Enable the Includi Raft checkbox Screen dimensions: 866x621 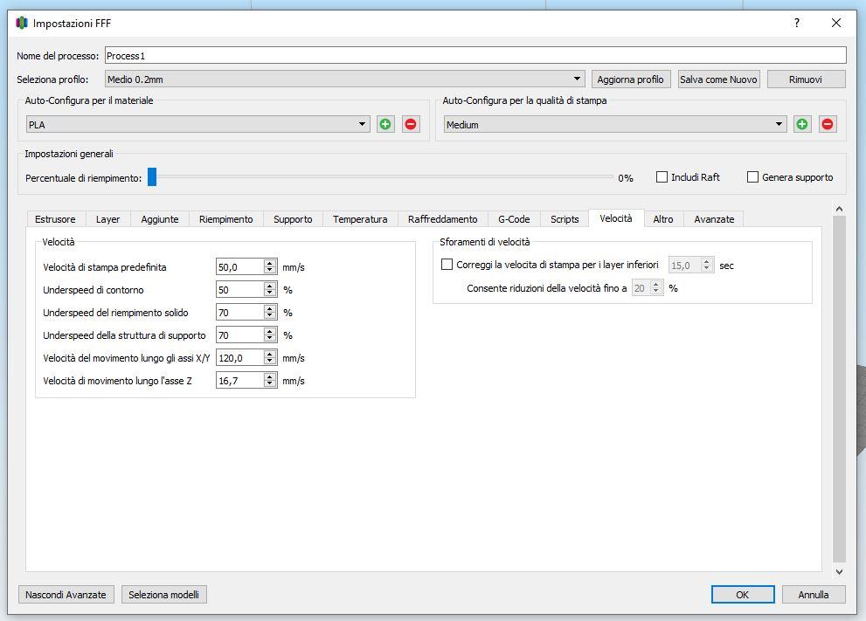(x=662, y=177)
